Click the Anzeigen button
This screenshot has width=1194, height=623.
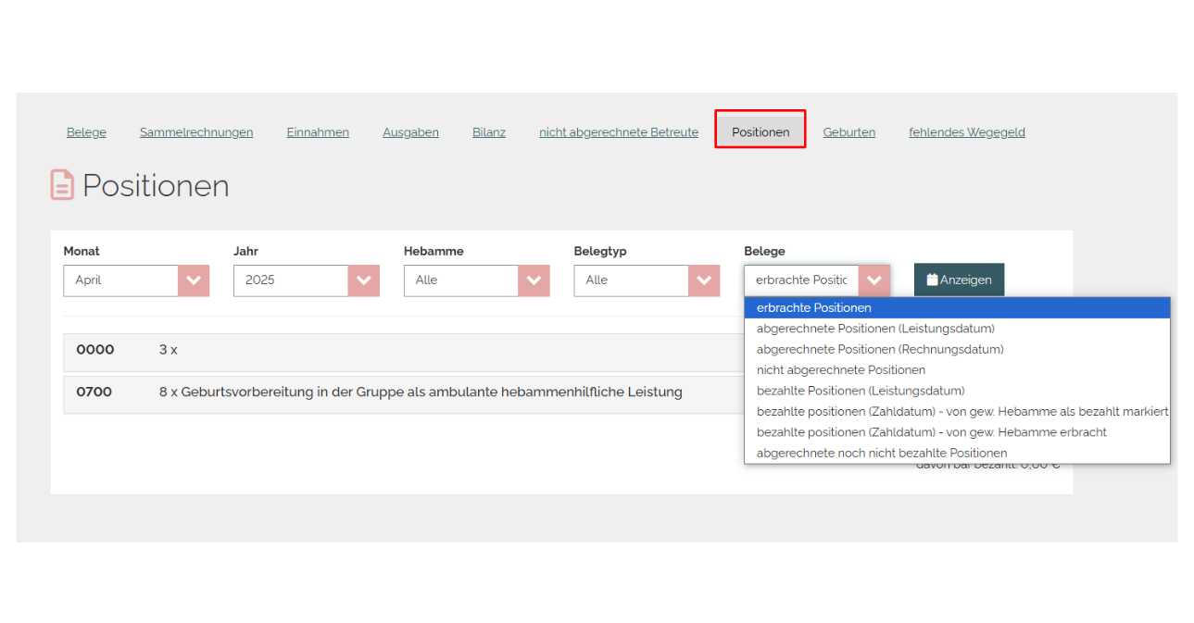tap(959, 280)
